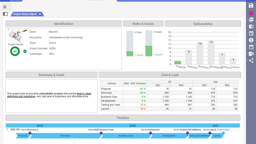Open the dollar cost icon
This screenshot has width=256, height=144.
tap(251, 40)
